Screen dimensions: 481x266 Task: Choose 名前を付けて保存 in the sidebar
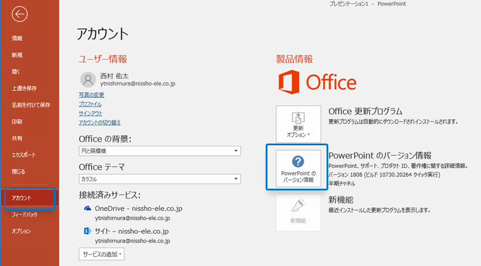31,105
